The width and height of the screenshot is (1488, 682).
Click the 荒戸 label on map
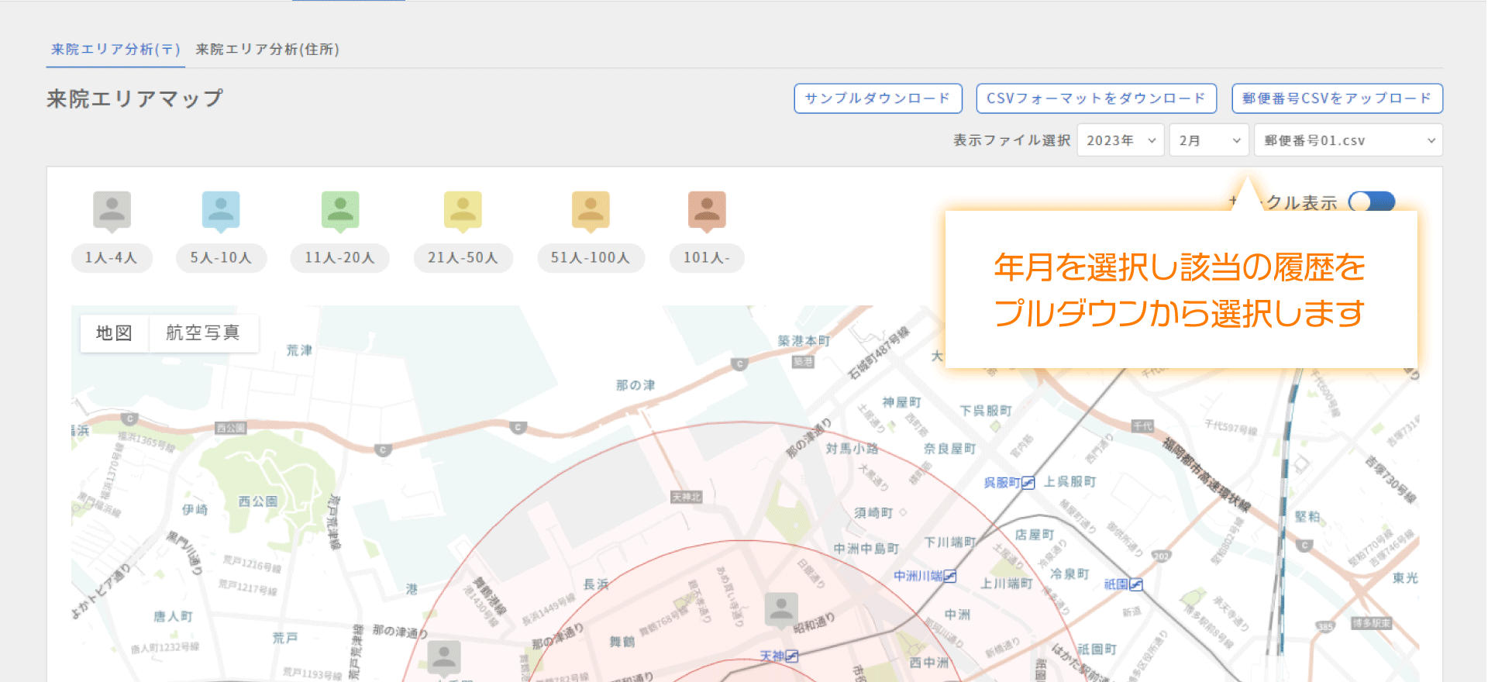[285, 638]
